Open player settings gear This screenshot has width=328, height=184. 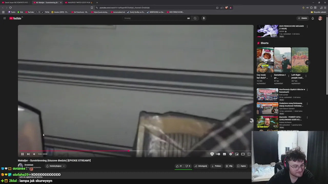coord(231,154)
